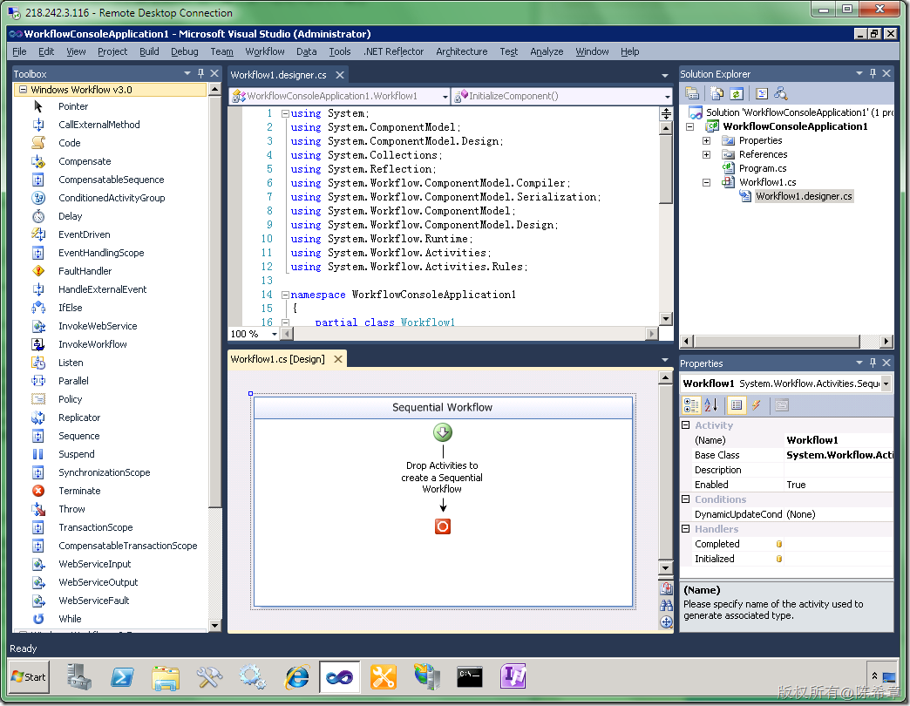This screenshot has height=706, width=910.
Task: Open PowerShell from the taskbar
Action: click(122, 677)
